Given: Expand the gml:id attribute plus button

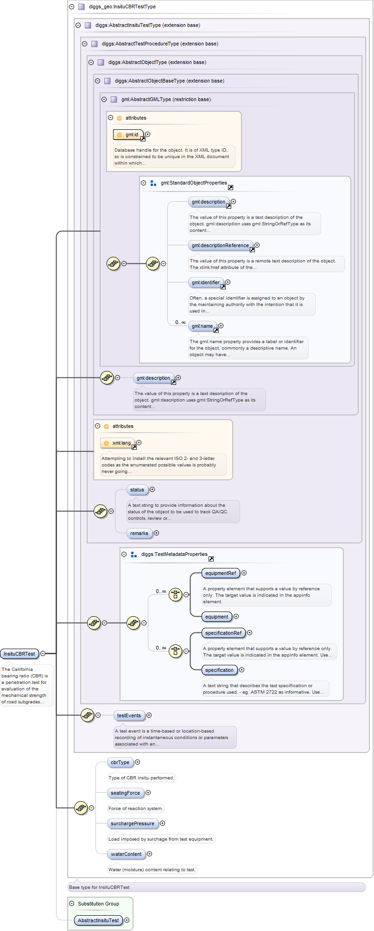Looking at the screenshot, I should click(x=148, y=134).
